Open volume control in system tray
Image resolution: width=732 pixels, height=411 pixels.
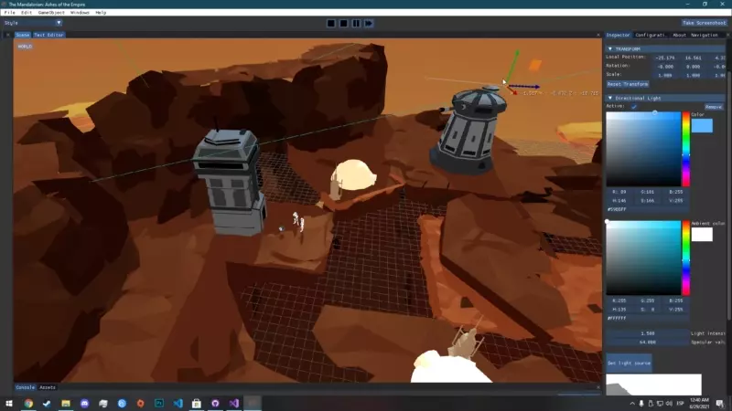coord(669,404)
